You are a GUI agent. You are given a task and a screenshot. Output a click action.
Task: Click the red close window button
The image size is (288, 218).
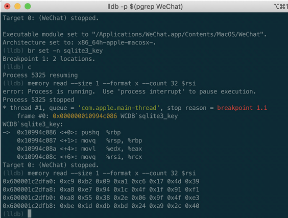click(x=7, y=7)
